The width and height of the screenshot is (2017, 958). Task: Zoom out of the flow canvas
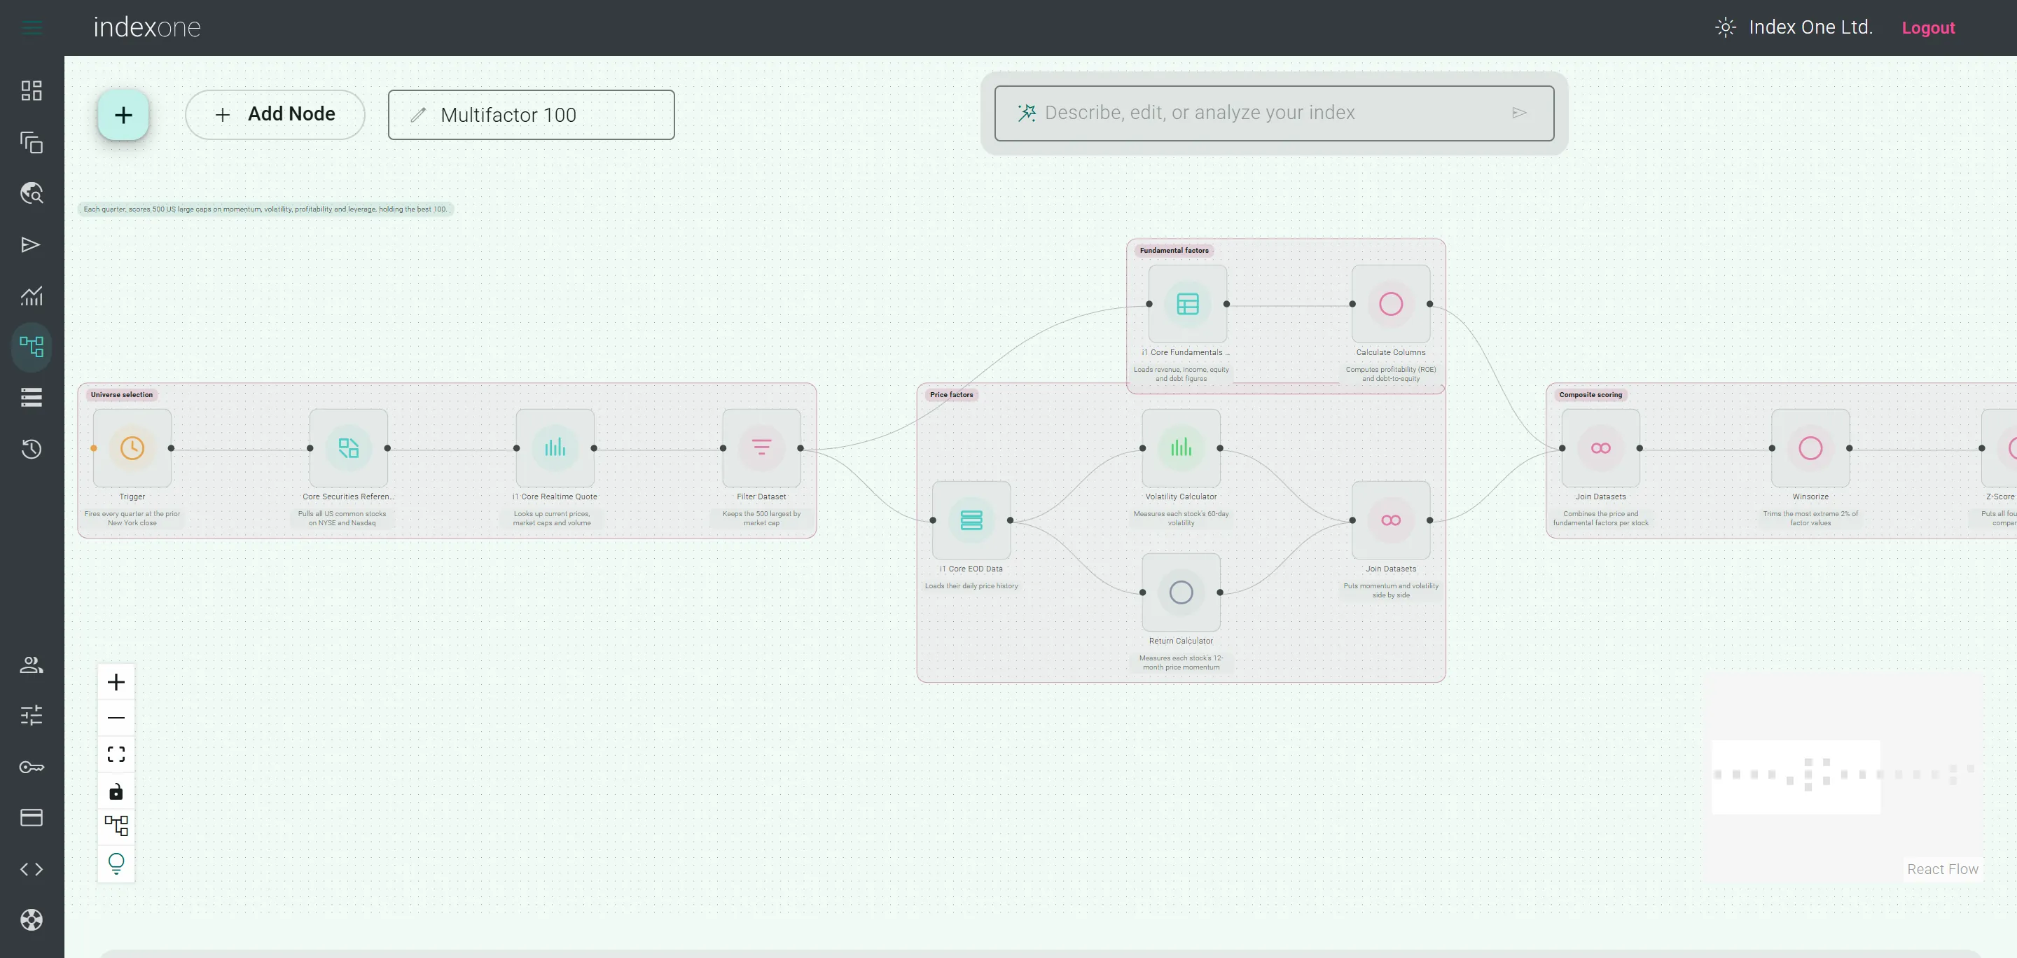pyautogui.click(x=116, y=718)
